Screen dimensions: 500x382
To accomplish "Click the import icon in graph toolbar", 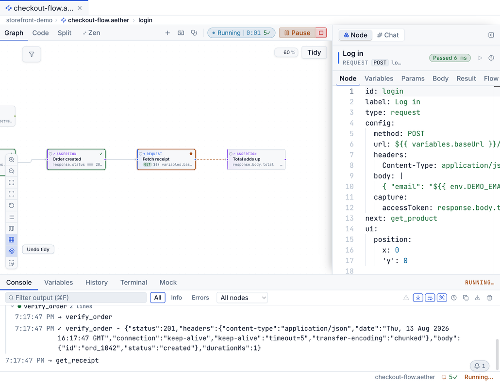I will 181,33.
